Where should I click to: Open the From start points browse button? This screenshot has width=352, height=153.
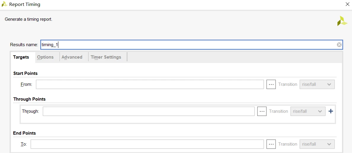[x=271, y=84]
